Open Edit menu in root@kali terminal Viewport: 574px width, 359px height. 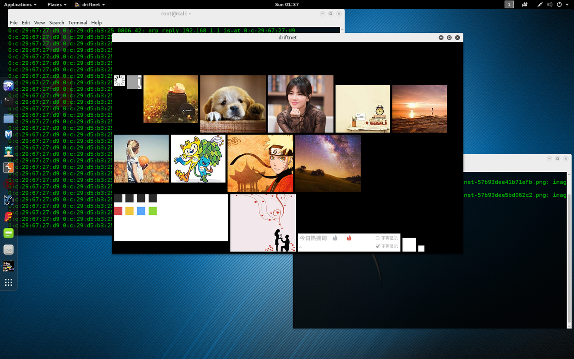[26, 22]
